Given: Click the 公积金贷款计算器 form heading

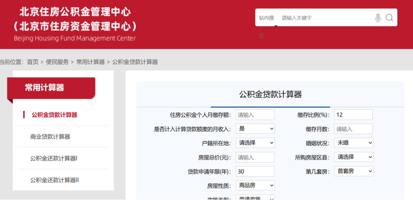Looking at the screenshot, I should (270, 94).
